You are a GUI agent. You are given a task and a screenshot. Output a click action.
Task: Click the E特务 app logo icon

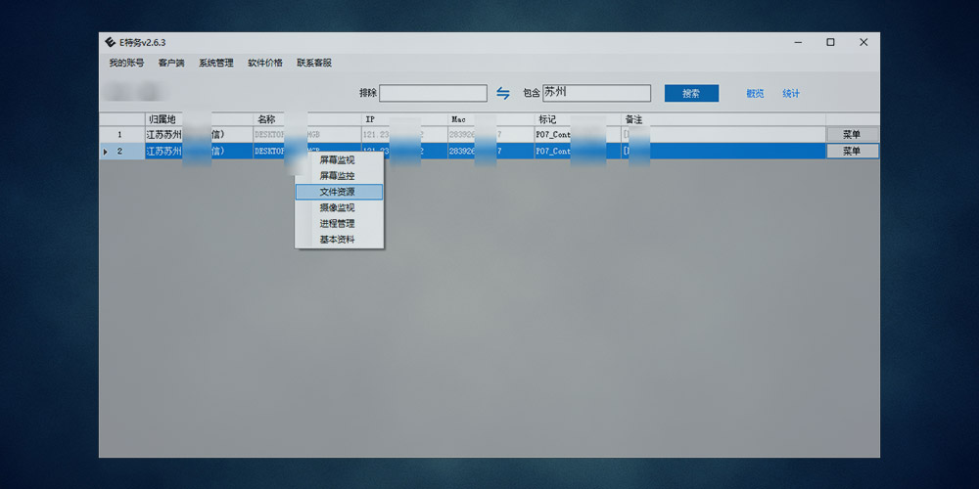pos(110,42)
